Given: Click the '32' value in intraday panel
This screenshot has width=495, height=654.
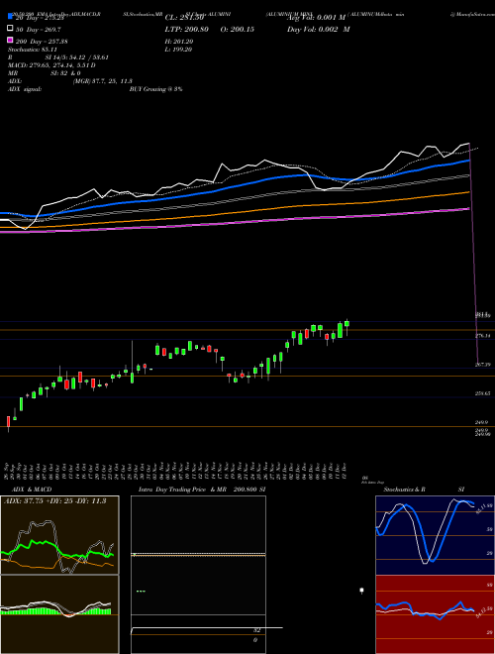Looking at the screenshot, I should (257, 630).
